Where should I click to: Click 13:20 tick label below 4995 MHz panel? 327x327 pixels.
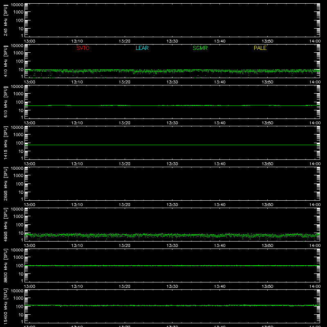125,246
